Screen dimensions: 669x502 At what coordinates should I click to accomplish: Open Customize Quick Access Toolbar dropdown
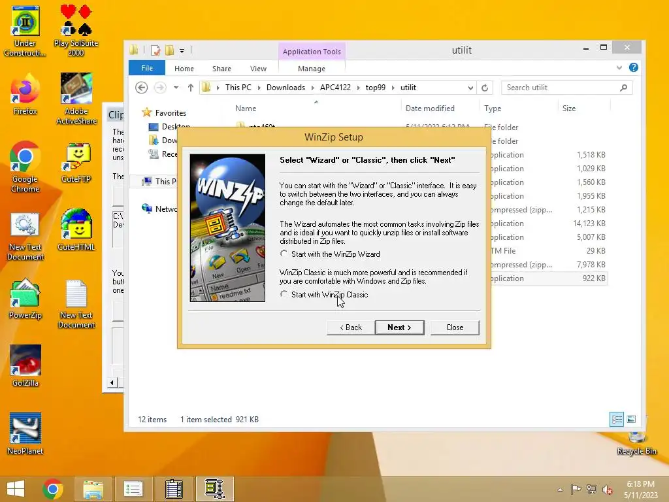tap(182, 51)
